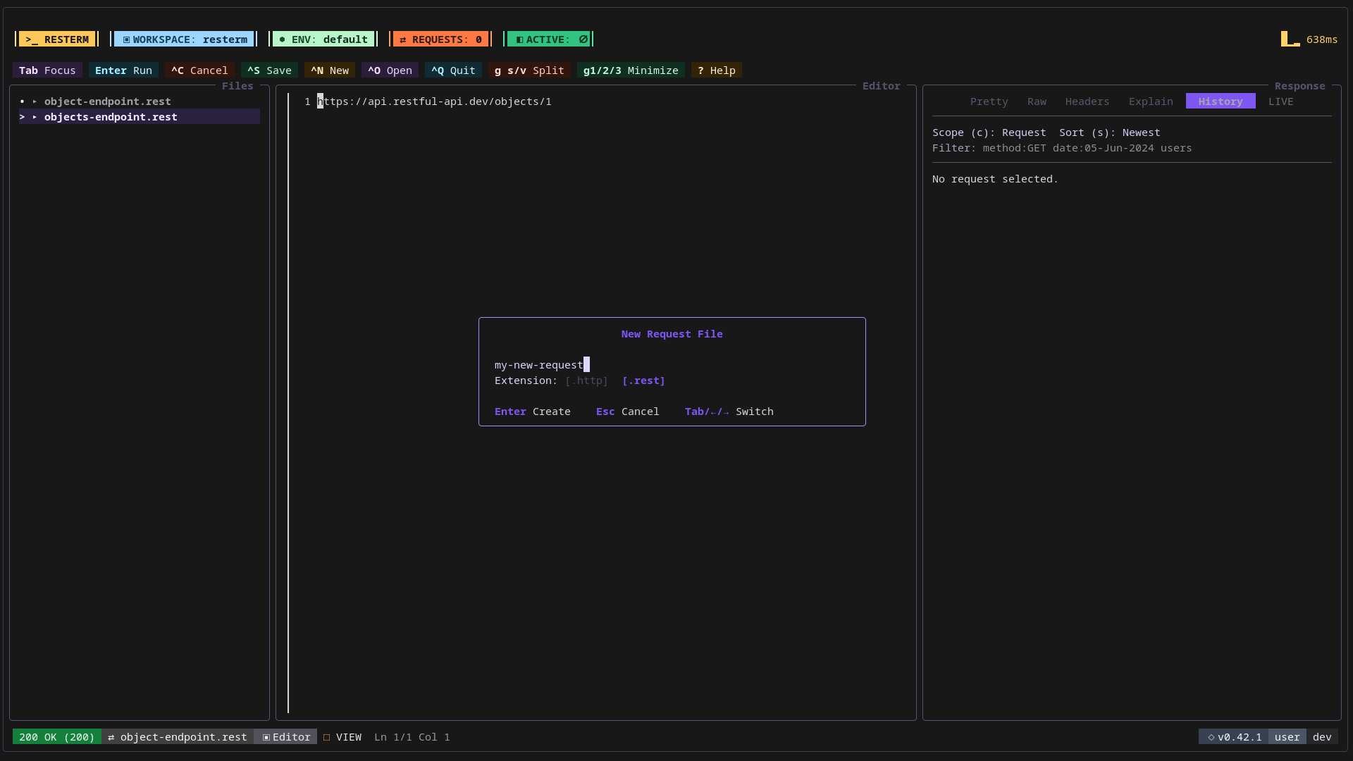Select objects-endpoint.rest in the Files panel
The width and height of the screenshot is (1353, 761).
coord(140,117)
